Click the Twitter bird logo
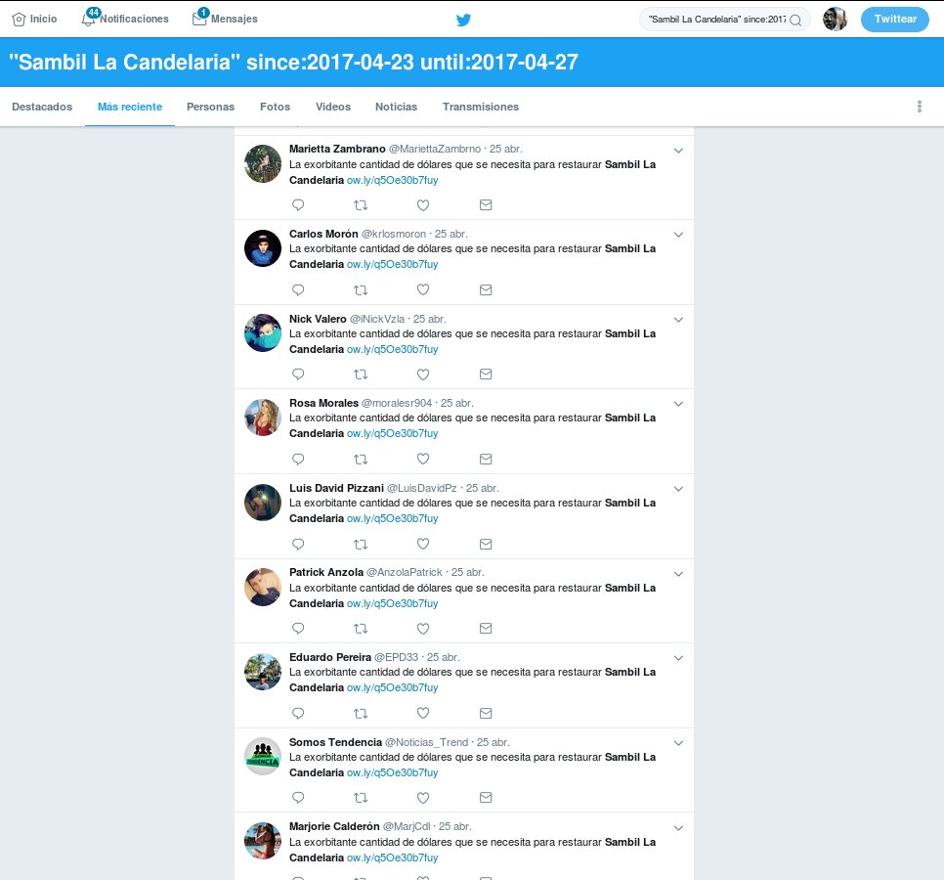944x880 pixels. point(463,20)
